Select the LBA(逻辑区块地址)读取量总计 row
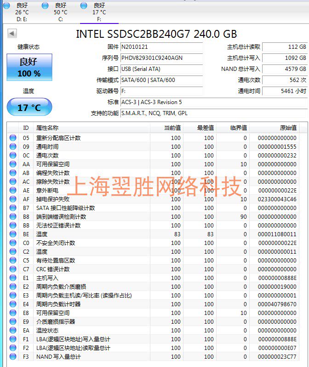The width and height of the screenshot is (309, 367). pyautogui.click(x=153, y=348)
